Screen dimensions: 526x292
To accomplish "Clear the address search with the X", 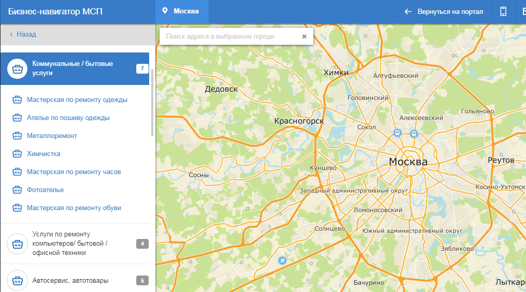I will pos(304,37).
